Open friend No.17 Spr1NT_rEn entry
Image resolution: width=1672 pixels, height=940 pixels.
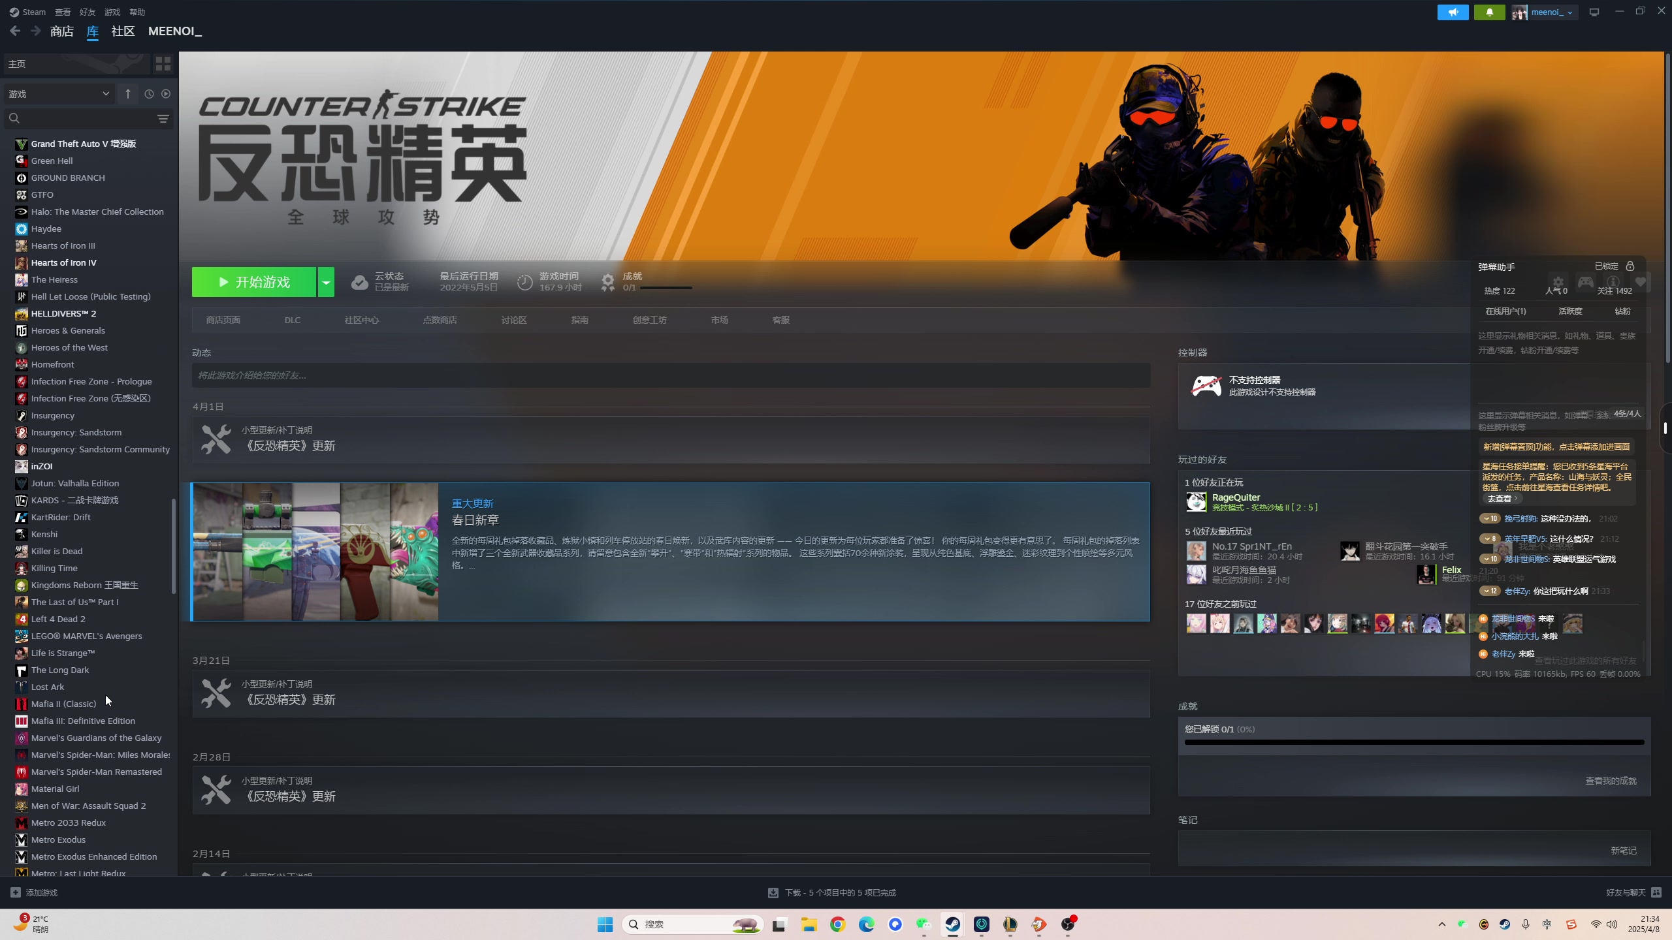(1244, 551)
